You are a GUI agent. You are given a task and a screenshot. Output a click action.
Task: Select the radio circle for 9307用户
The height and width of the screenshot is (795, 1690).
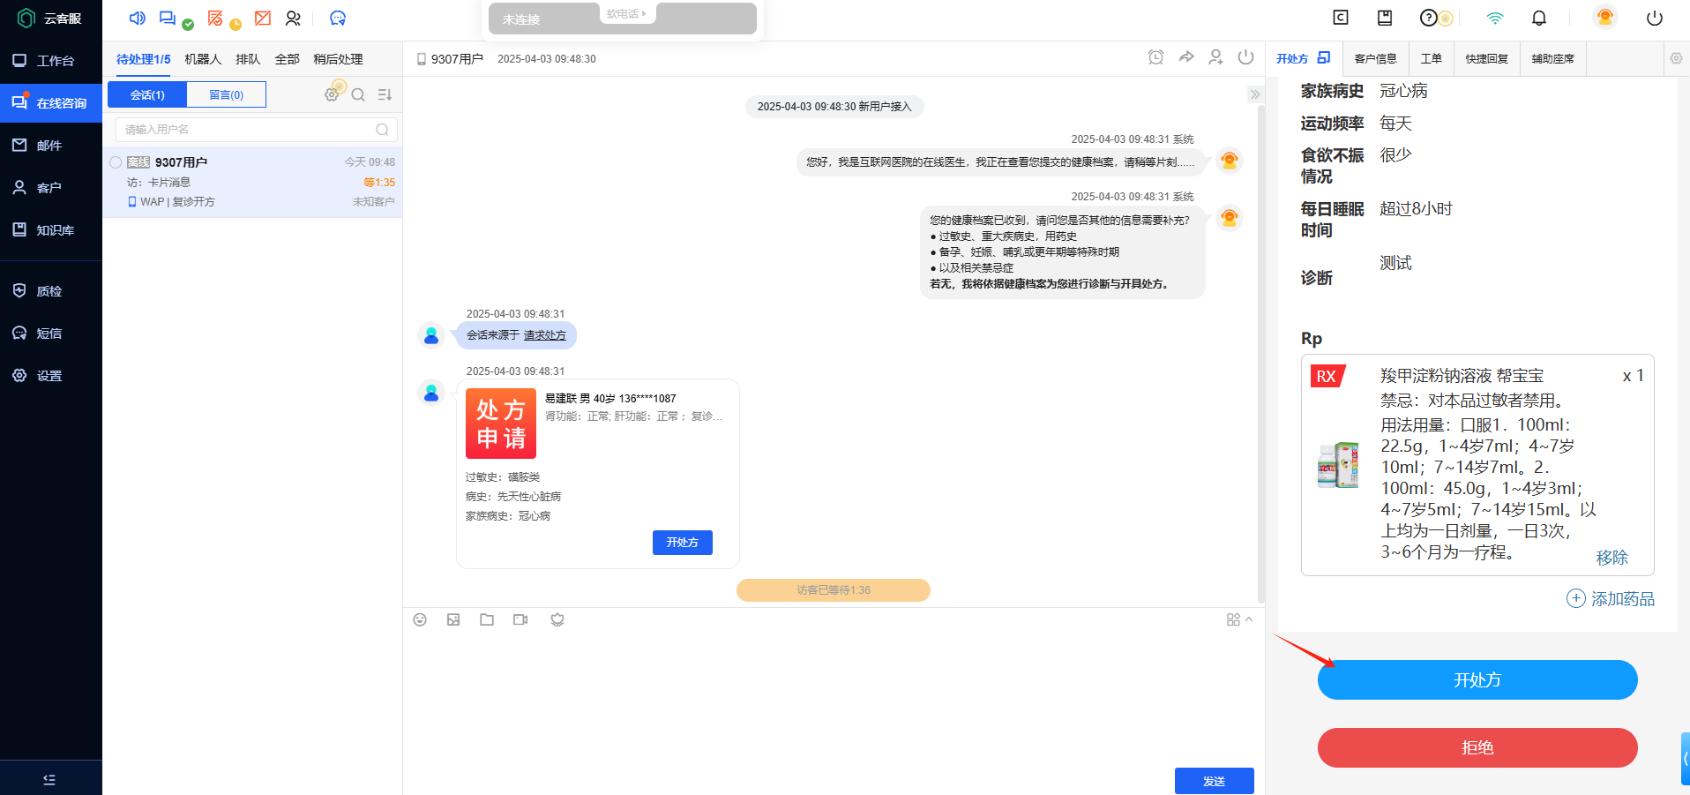pyautogui.click(x=116, y=162)
